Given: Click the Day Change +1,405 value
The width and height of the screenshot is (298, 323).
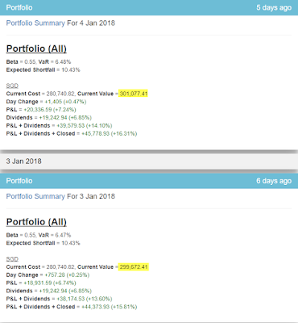Looking at the screenshot, I should (65, 102).
